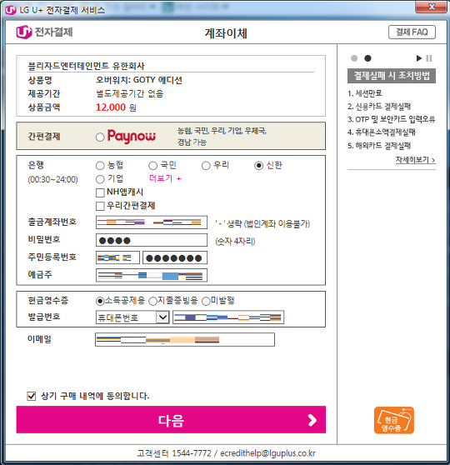Select the Paynow simple payment option

click(100, 137)
